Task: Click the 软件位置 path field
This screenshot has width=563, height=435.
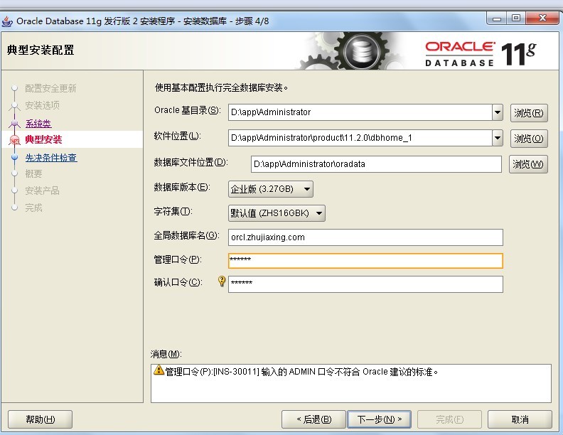Action: click(x=360, y=138)
